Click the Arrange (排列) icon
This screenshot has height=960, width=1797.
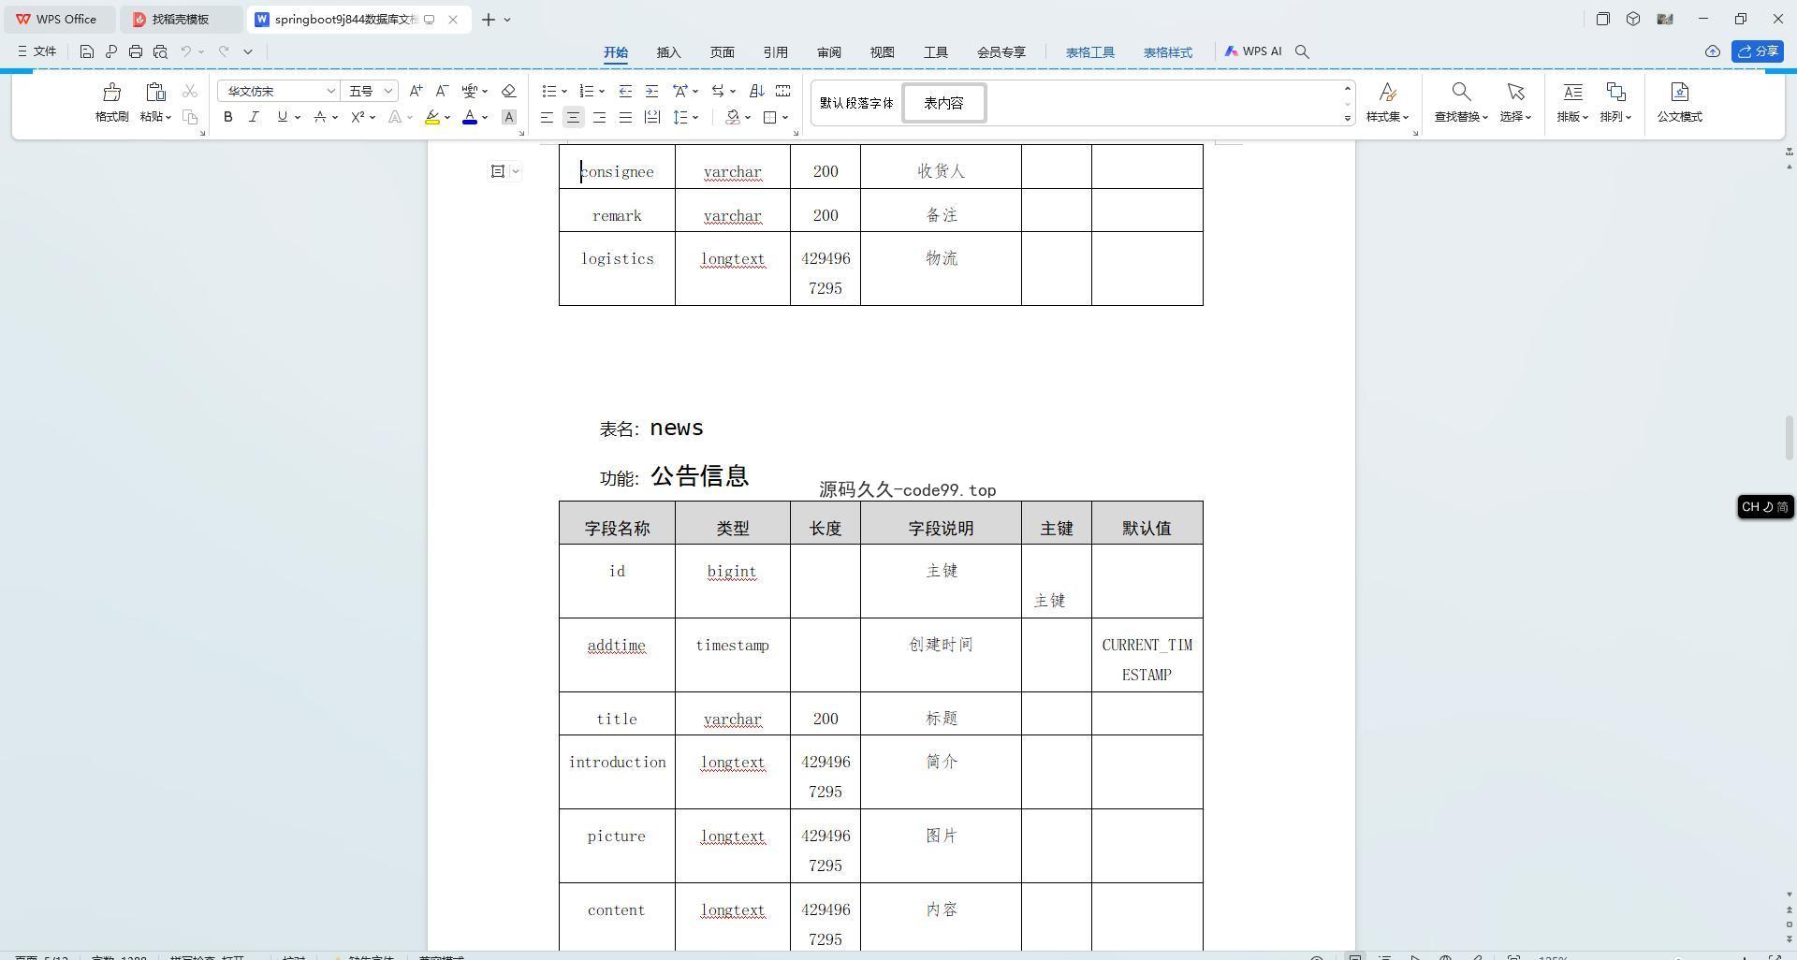[x=1615, y=92]
